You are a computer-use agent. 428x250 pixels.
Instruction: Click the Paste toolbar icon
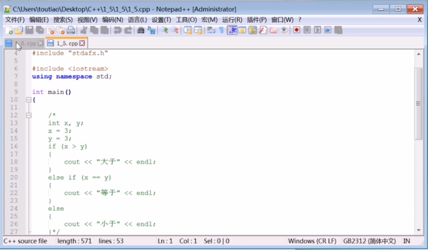[104, 30]
